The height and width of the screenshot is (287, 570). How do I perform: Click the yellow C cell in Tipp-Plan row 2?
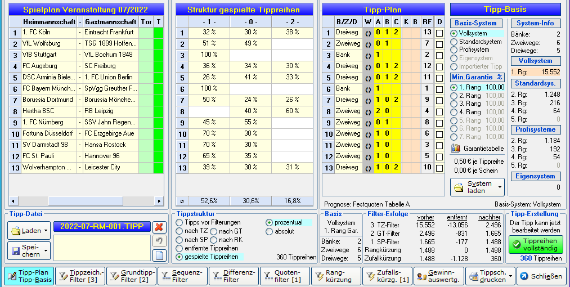396,44
